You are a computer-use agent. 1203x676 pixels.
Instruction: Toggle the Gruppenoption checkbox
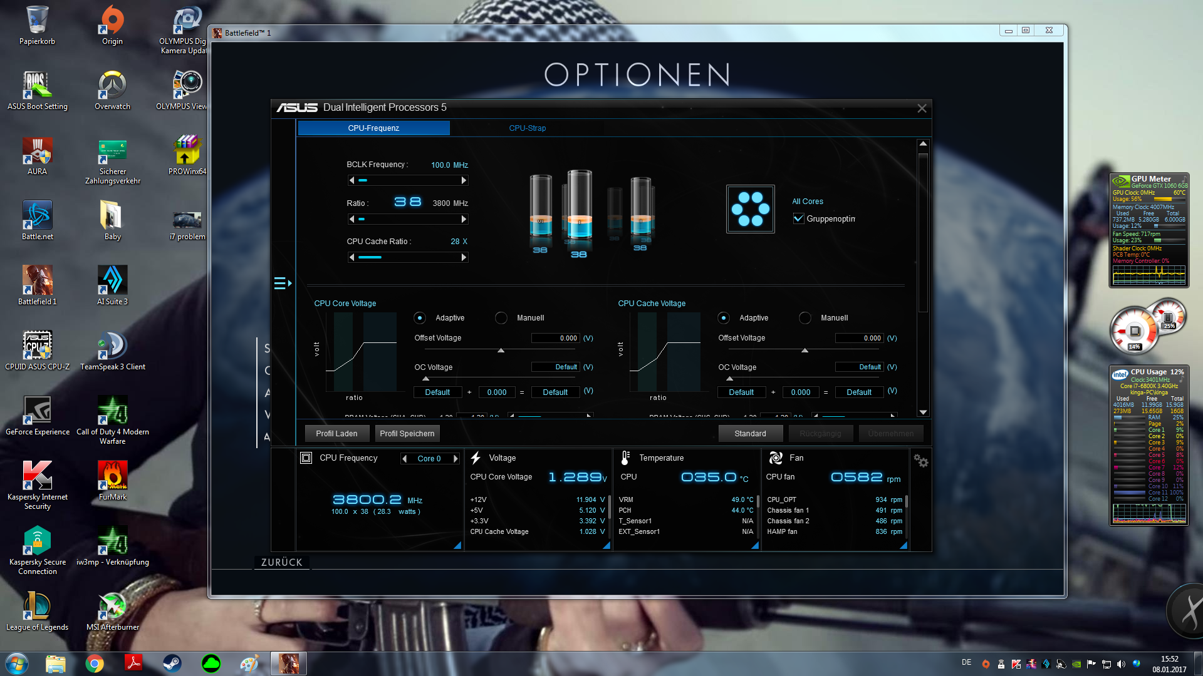point(798,219)
